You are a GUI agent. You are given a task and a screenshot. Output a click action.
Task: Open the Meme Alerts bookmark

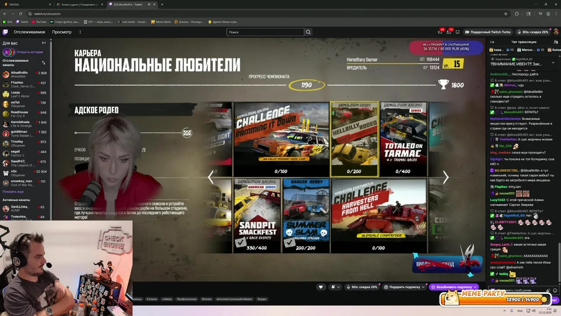[161, 22]
